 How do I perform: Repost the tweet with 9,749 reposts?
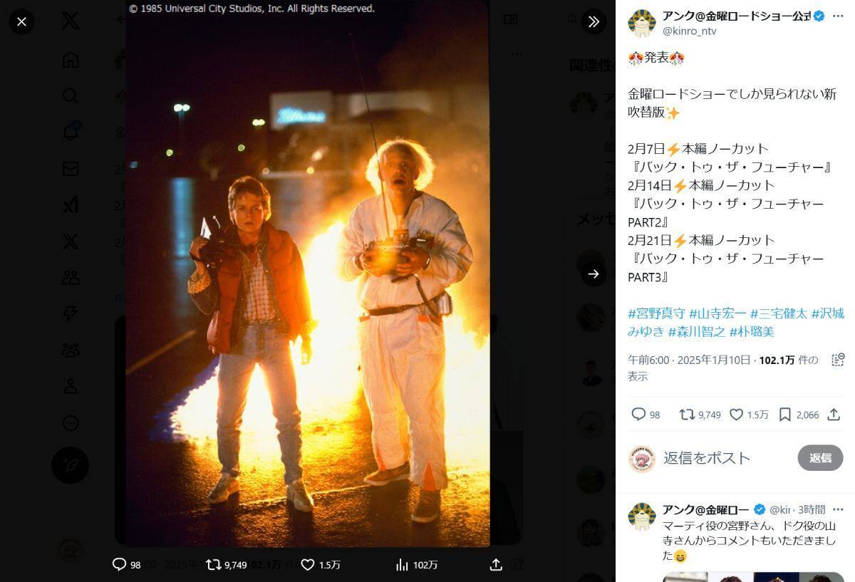pyautogui.click(x=688, y=414)
